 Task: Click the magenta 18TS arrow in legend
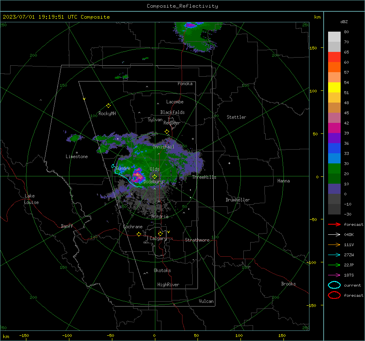[x=334, y=275]
